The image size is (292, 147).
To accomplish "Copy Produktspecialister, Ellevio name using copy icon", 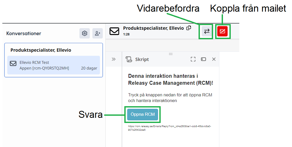I will pos(189,28).
